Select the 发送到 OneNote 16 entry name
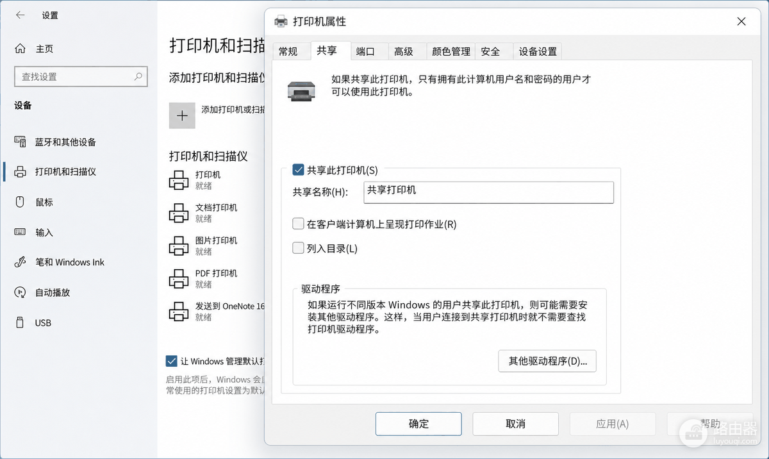Image resolution: width=769 pixels, height=459 pixels. [x=230, y=306]
